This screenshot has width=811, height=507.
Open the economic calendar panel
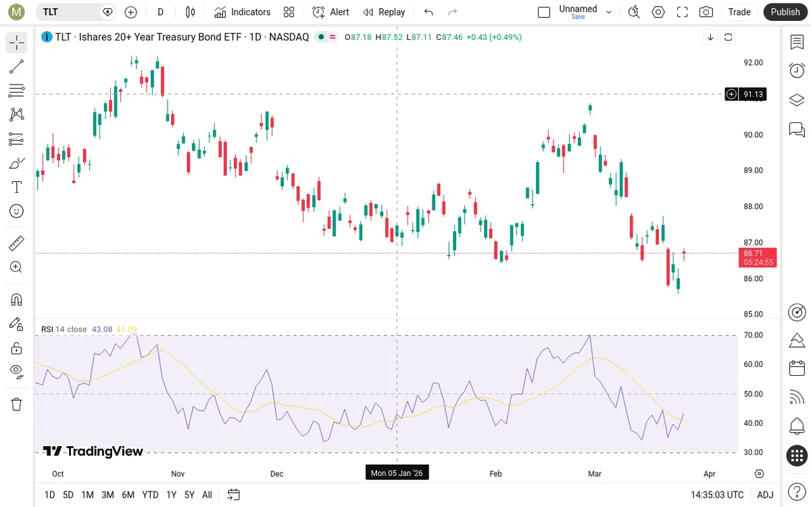[797, 368]
